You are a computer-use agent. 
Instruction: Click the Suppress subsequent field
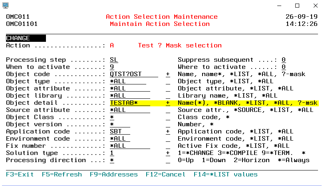283,60
